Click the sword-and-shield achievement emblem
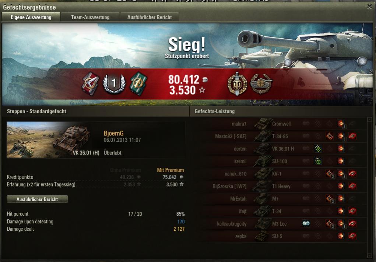The height and width of the screenshot is (262, 376). (x=237, y=84)
